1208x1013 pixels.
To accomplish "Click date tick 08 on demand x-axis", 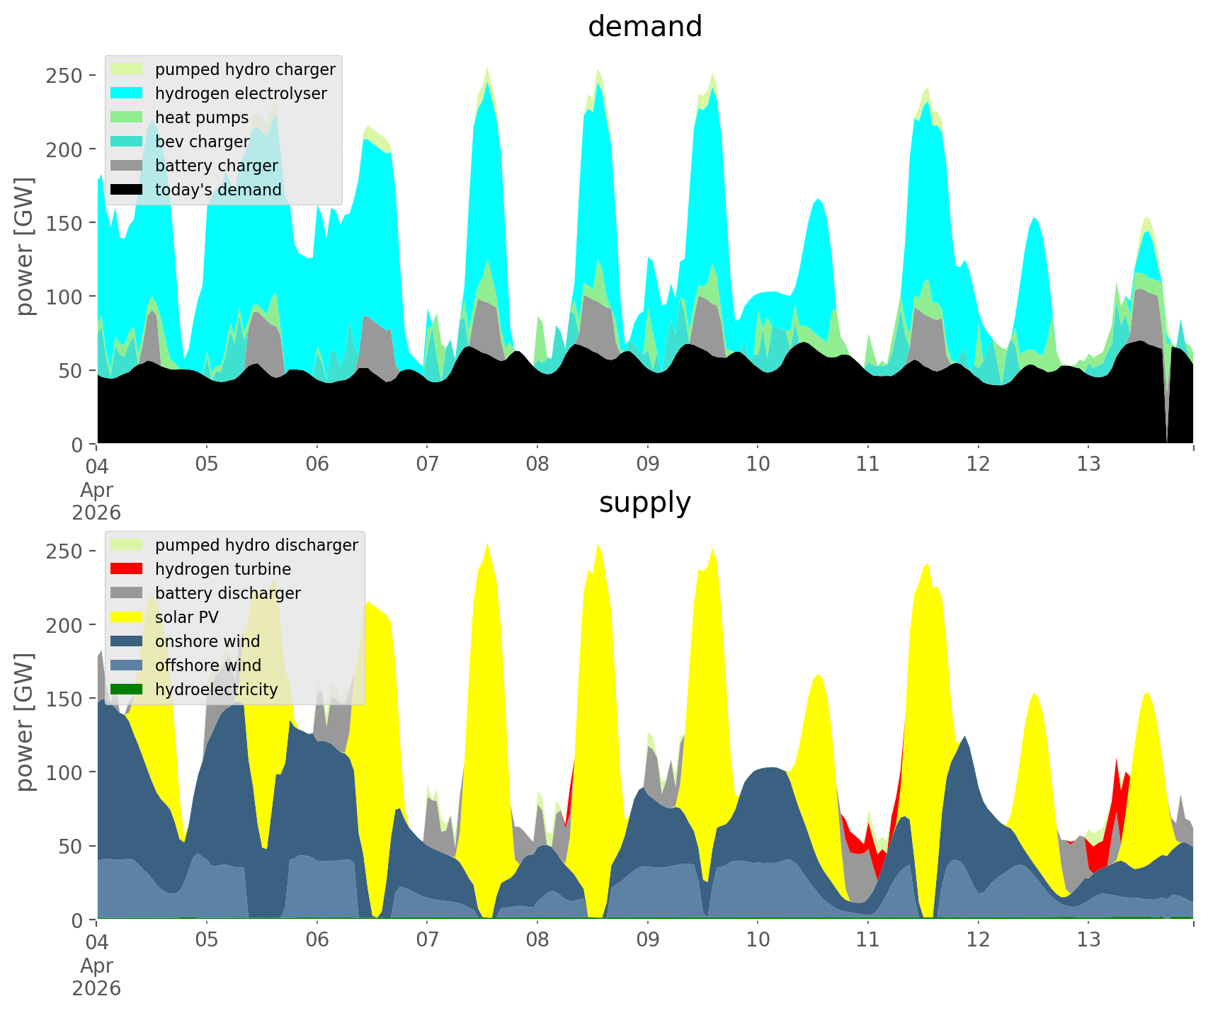I will coord(537,464).
